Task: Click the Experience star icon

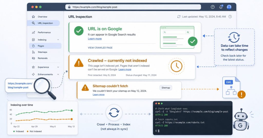Action: click(33, 67)
